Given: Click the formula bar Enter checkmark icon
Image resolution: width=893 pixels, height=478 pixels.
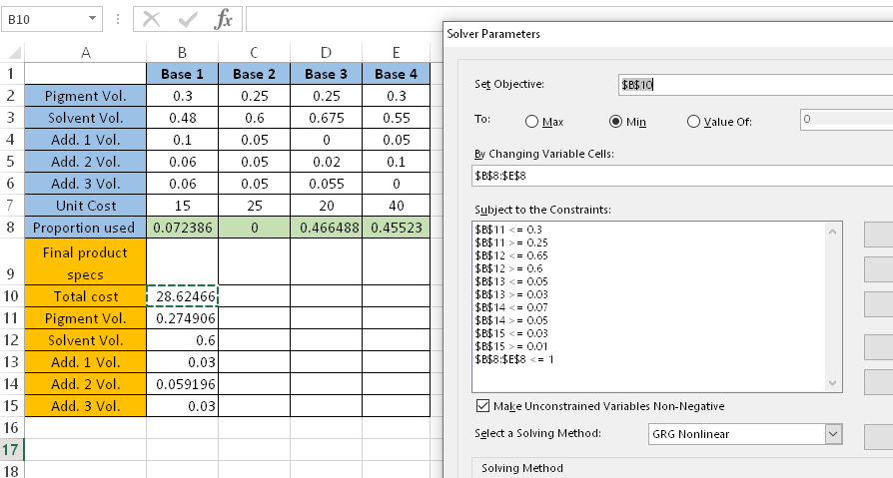Looking at the screenshot, I should click(x=187, y=19).
